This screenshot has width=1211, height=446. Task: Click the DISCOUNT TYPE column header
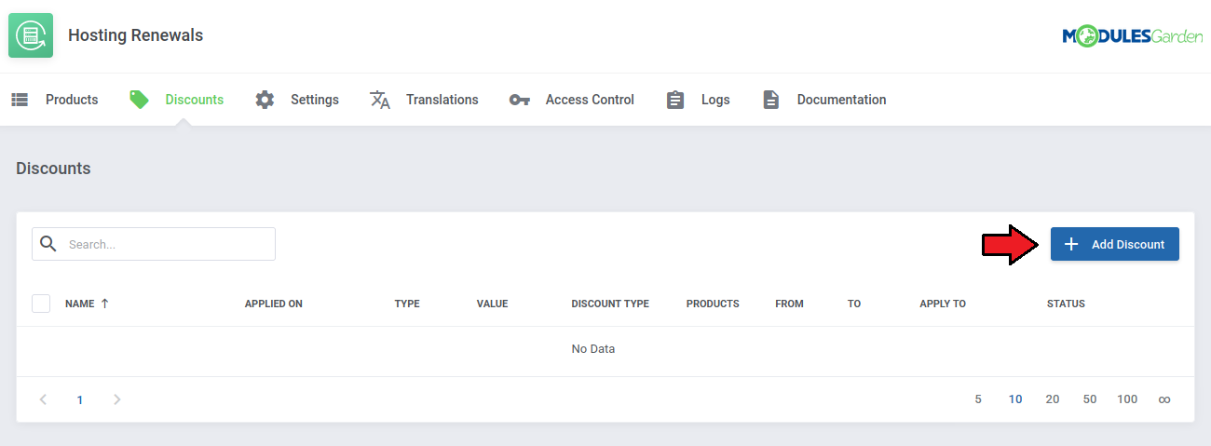pos(610,304)
